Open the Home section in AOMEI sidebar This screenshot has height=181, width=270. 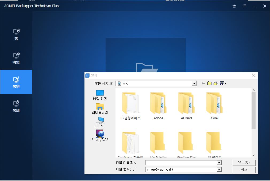pyautogui.click(x=16, y=34)
